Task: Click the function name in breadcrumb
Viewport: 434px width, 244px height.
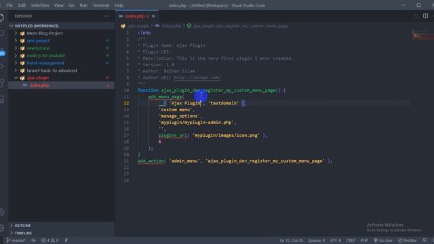Action: pos(240,26)
